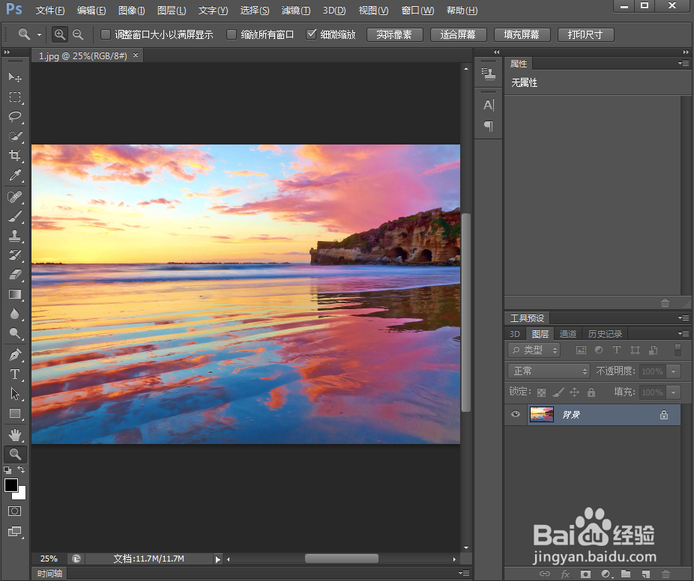Select the Hand tool

pyautogui.click(x=15, y=435)
